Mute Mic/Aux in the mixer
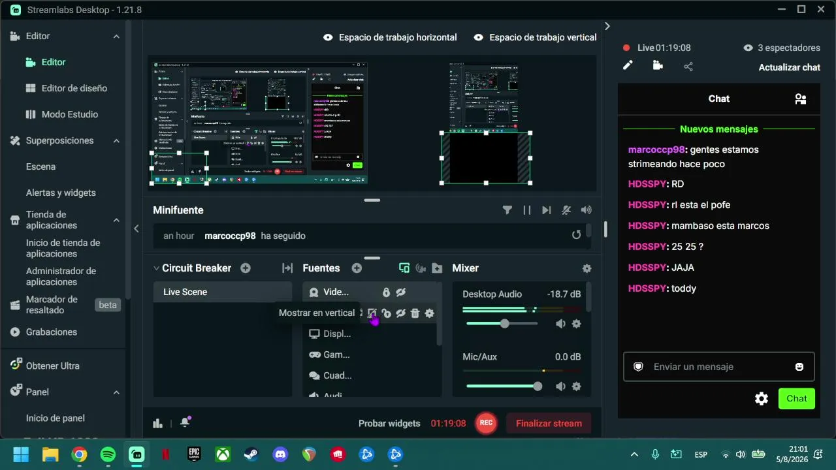 point(560,386)
